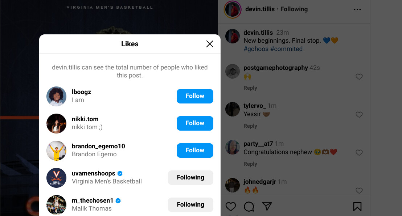Reply to postgamephotography's comment
Screen dimensions: 402x216
(x=250, y=88)
